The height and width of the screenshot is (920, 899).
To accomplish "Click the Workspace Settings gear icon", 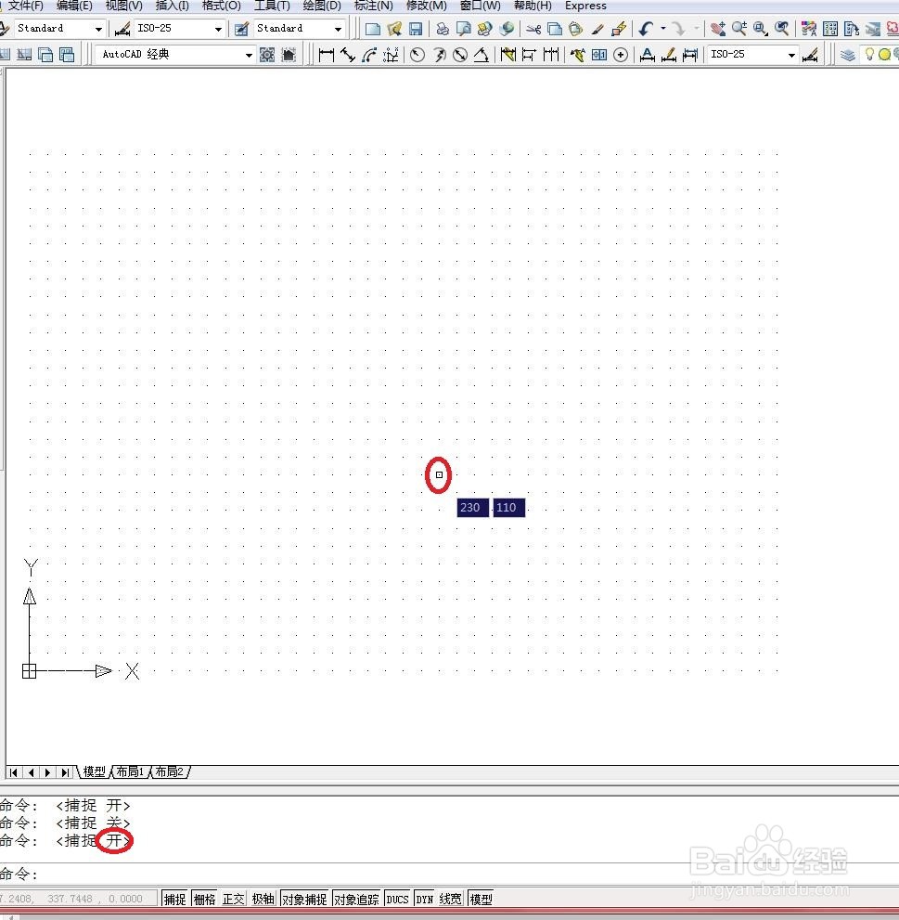I will pyautogui.click(x=267, y=55).
